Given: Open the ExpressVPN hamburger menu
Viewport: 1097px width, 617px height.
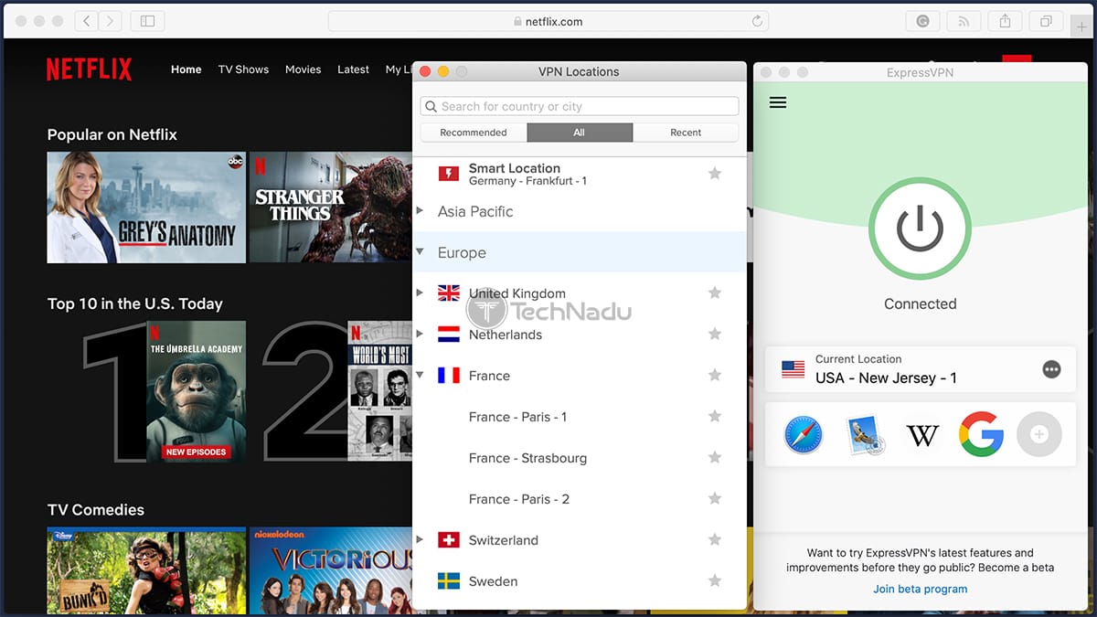Looking at the screenshot, I should click(778, 102).
